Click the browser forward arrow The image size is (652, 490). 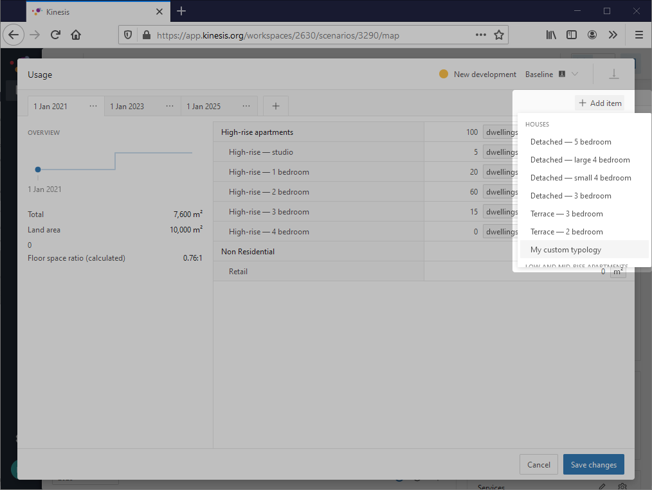click(35, 35)
